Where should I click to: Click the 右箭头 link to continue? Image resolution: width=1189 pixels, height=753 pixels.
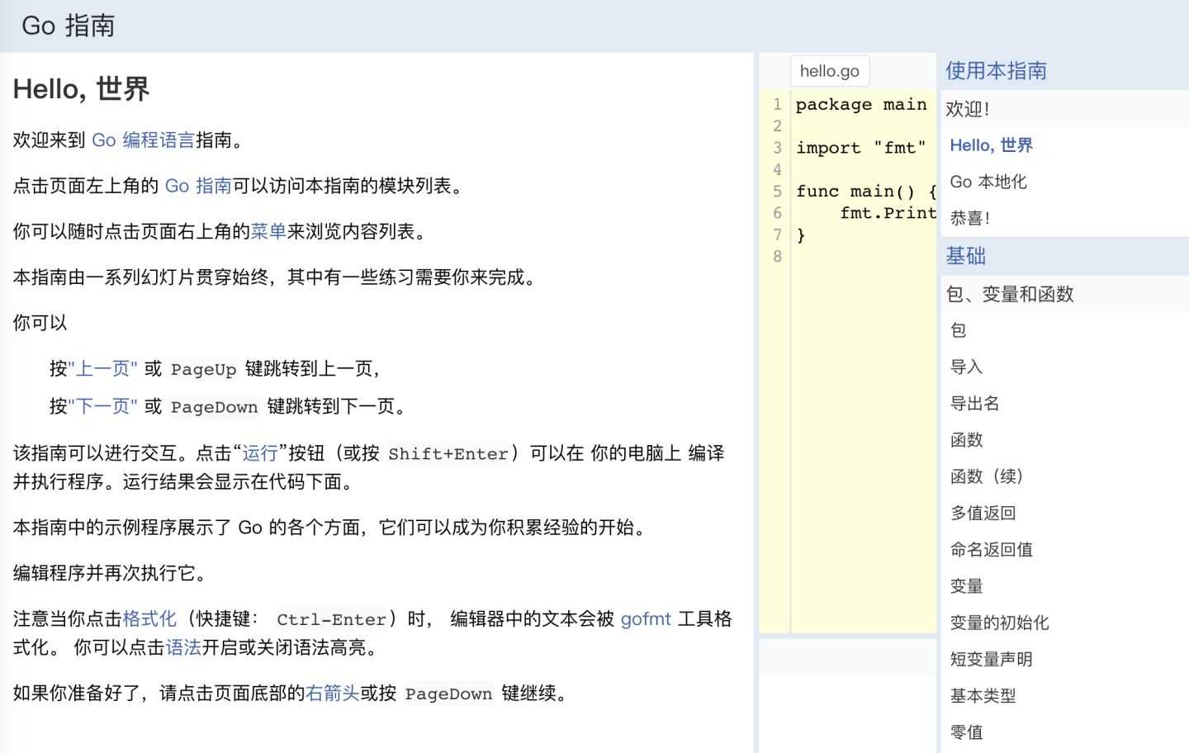coord(333,694)
